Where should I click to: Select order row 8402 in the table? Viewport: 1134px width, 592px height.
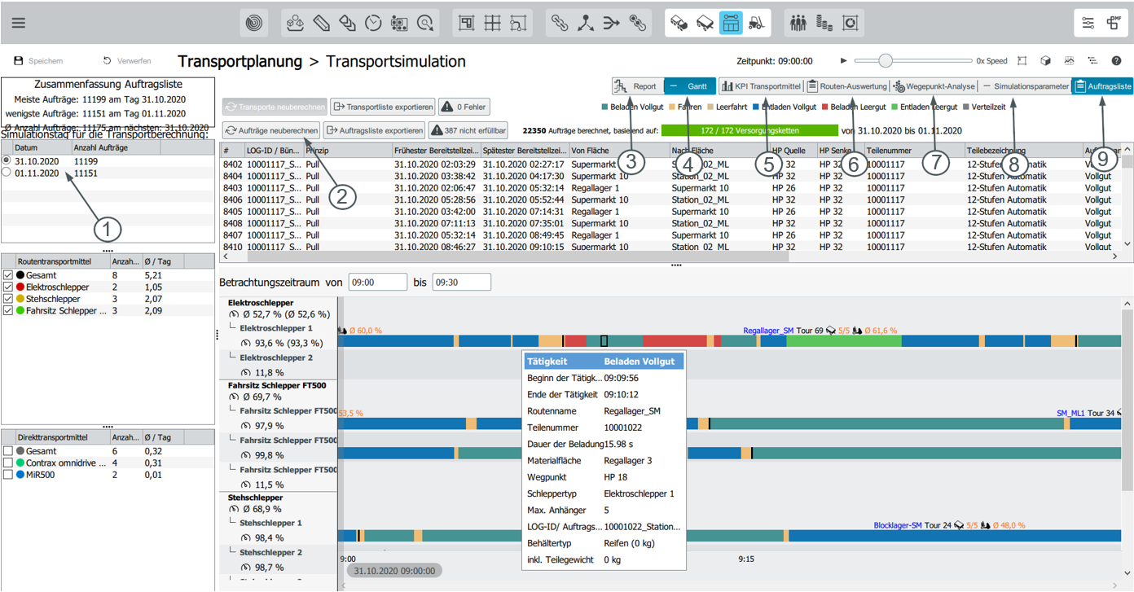(x=670, y=164)
